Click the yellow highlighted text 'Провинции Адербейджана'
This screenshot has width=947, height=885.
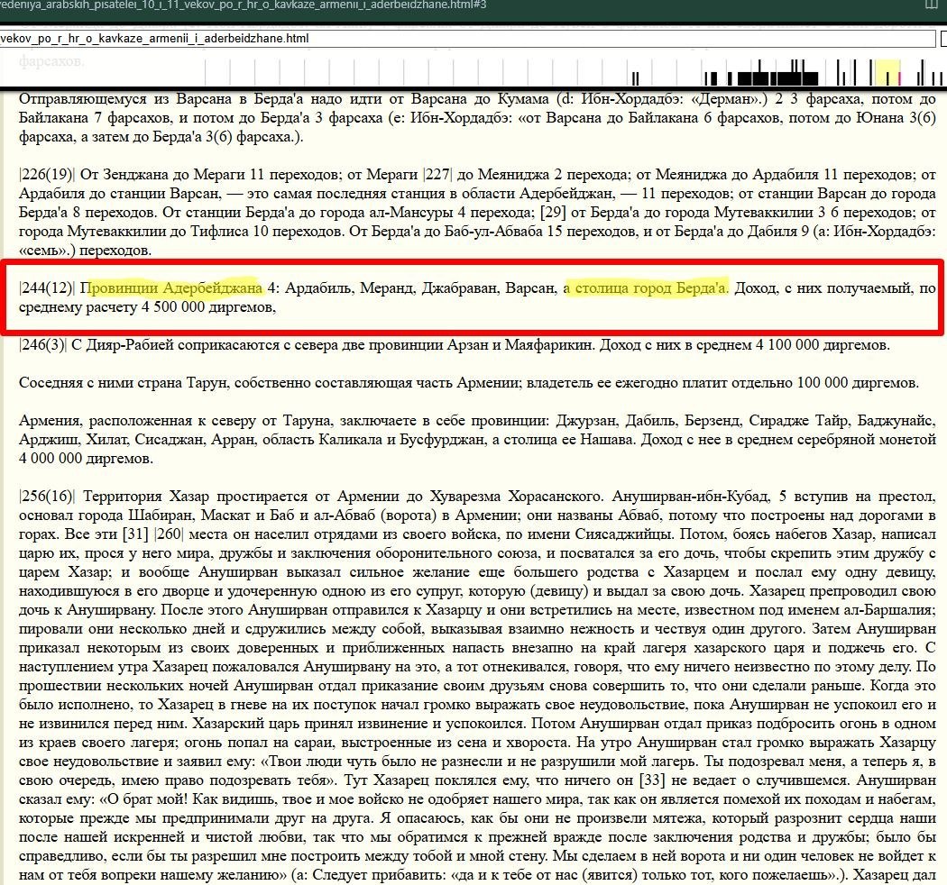point(176,288)
